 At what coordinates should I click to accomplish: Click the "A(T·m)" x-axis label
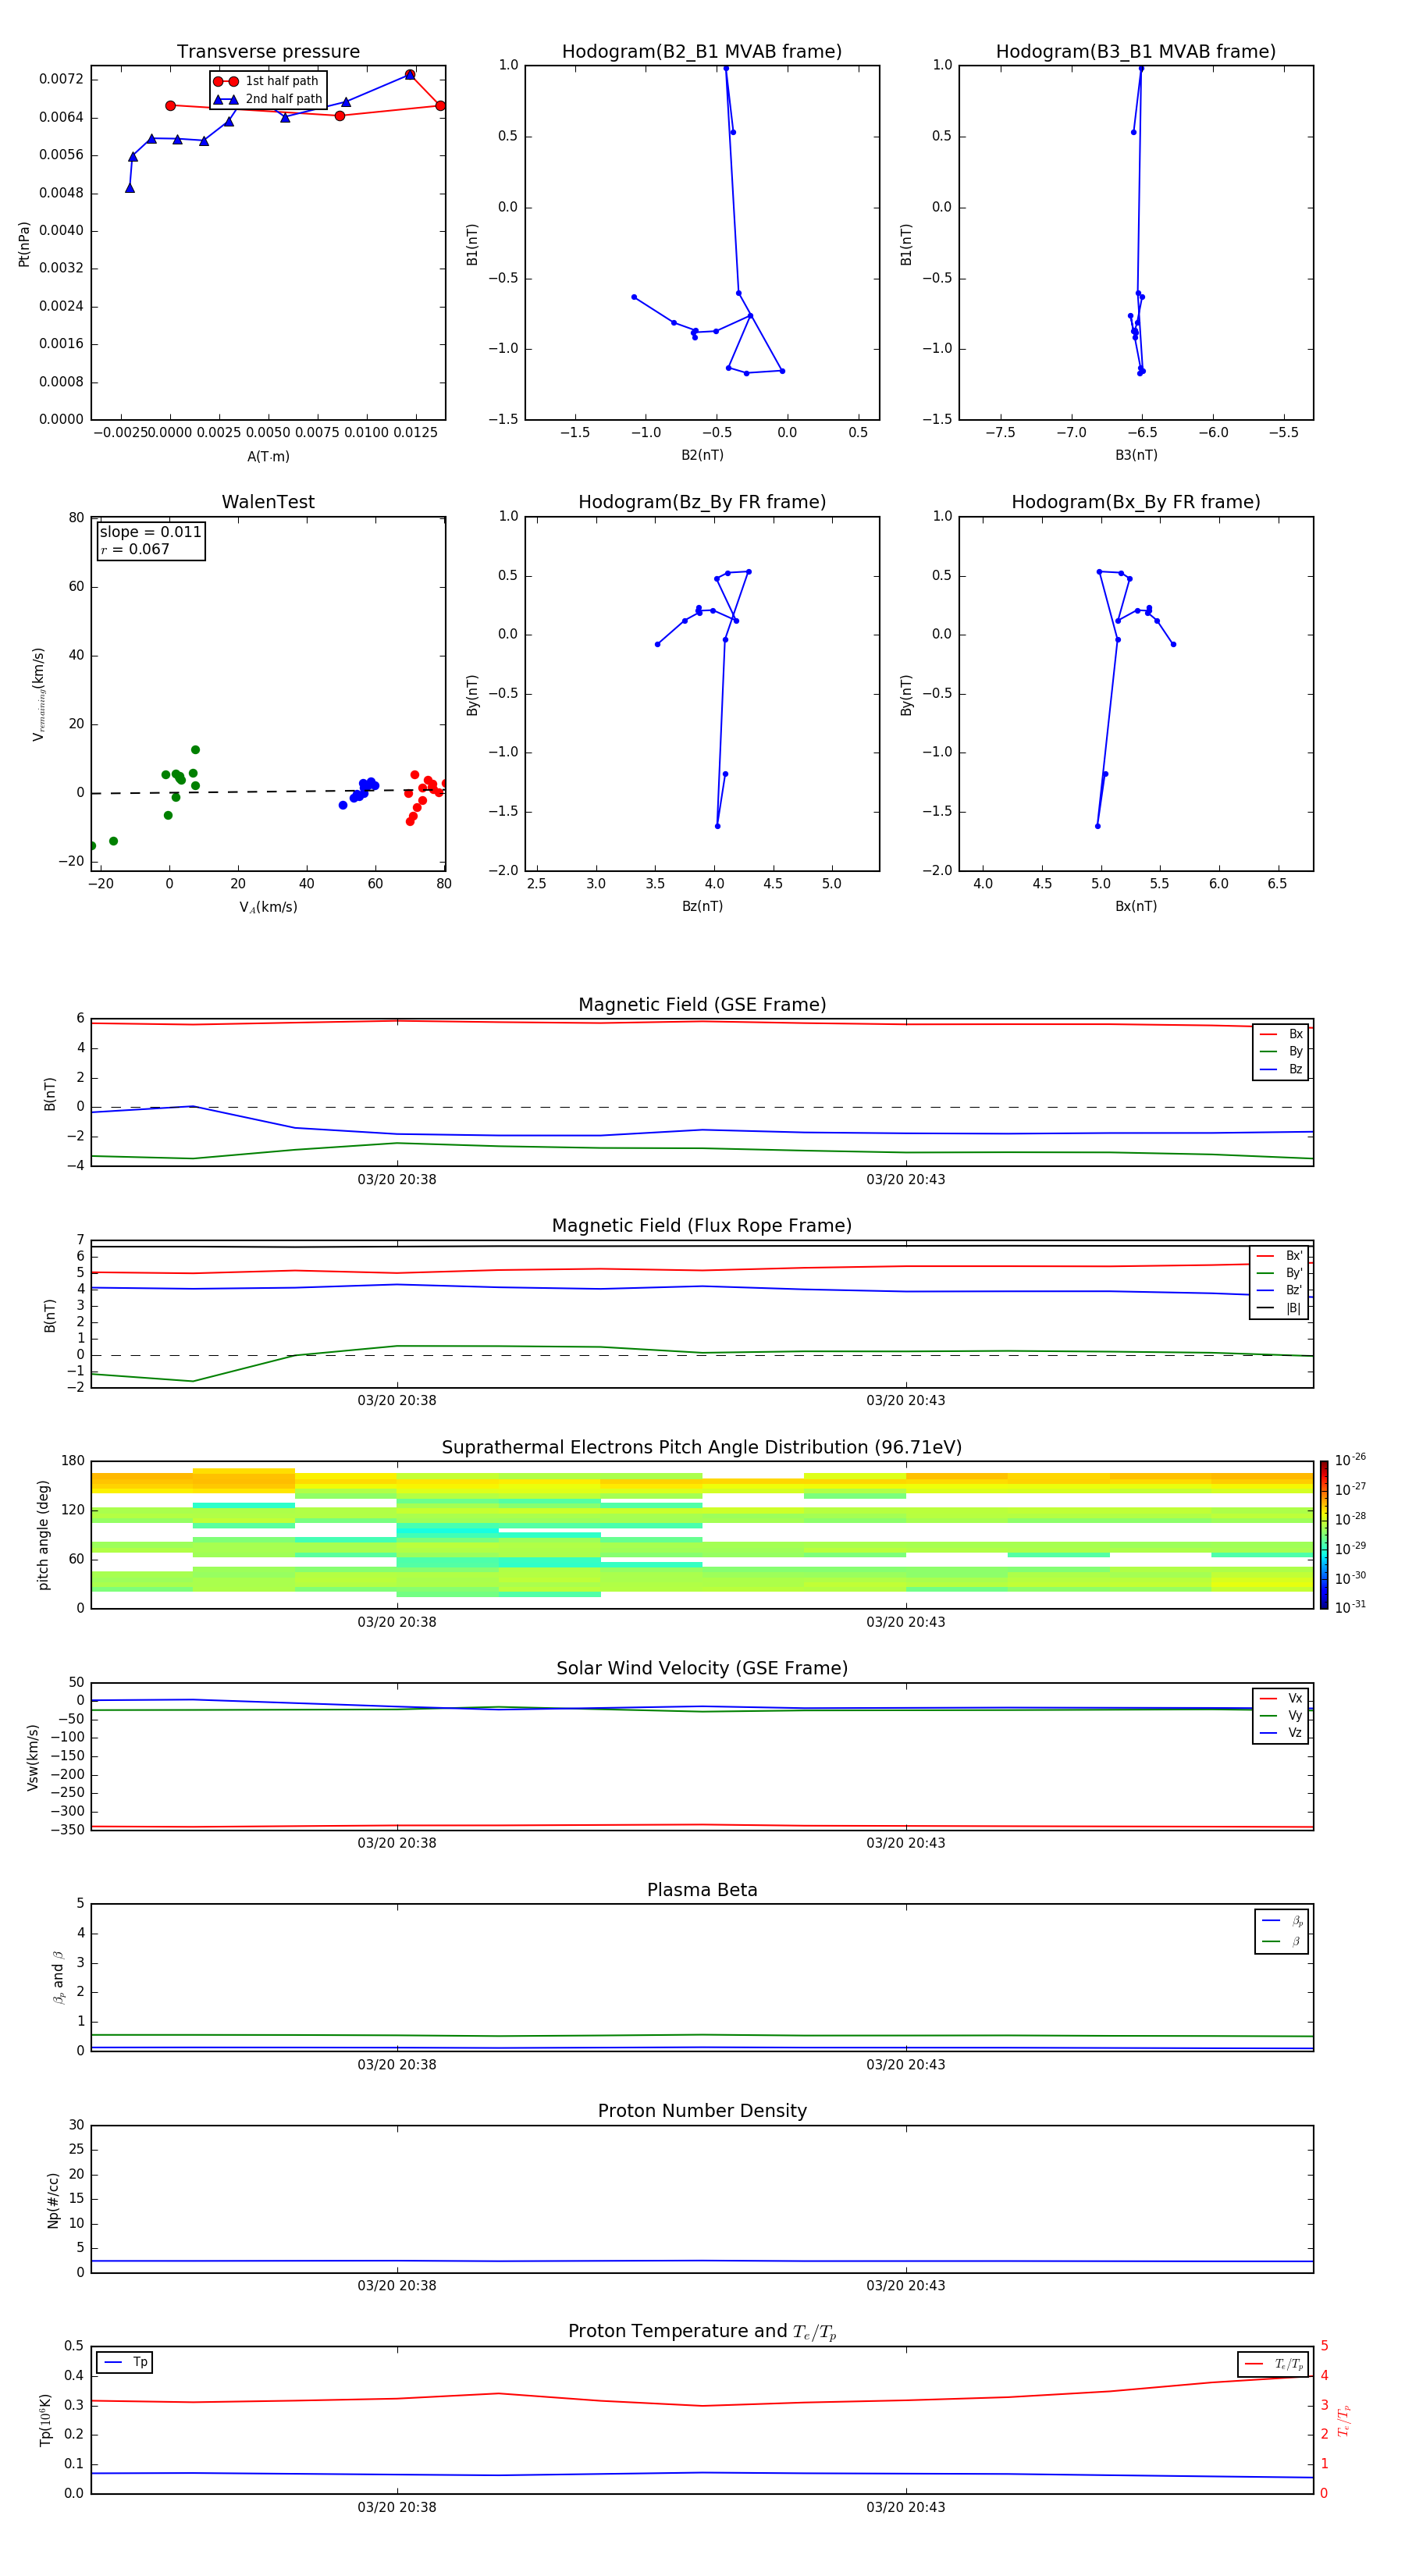pos(268,457)
